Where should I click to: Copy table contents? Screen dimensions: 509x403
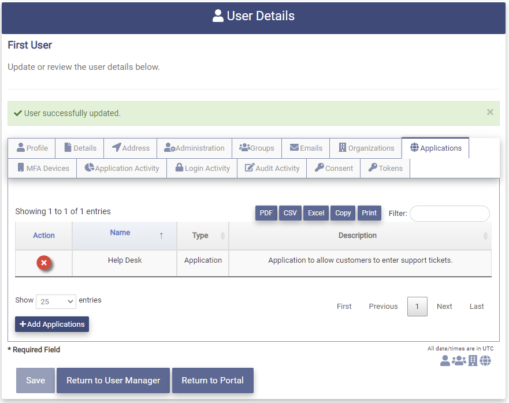[343, 213]
